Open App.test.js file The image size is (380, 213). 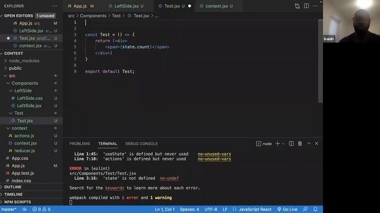coord(23,173)
